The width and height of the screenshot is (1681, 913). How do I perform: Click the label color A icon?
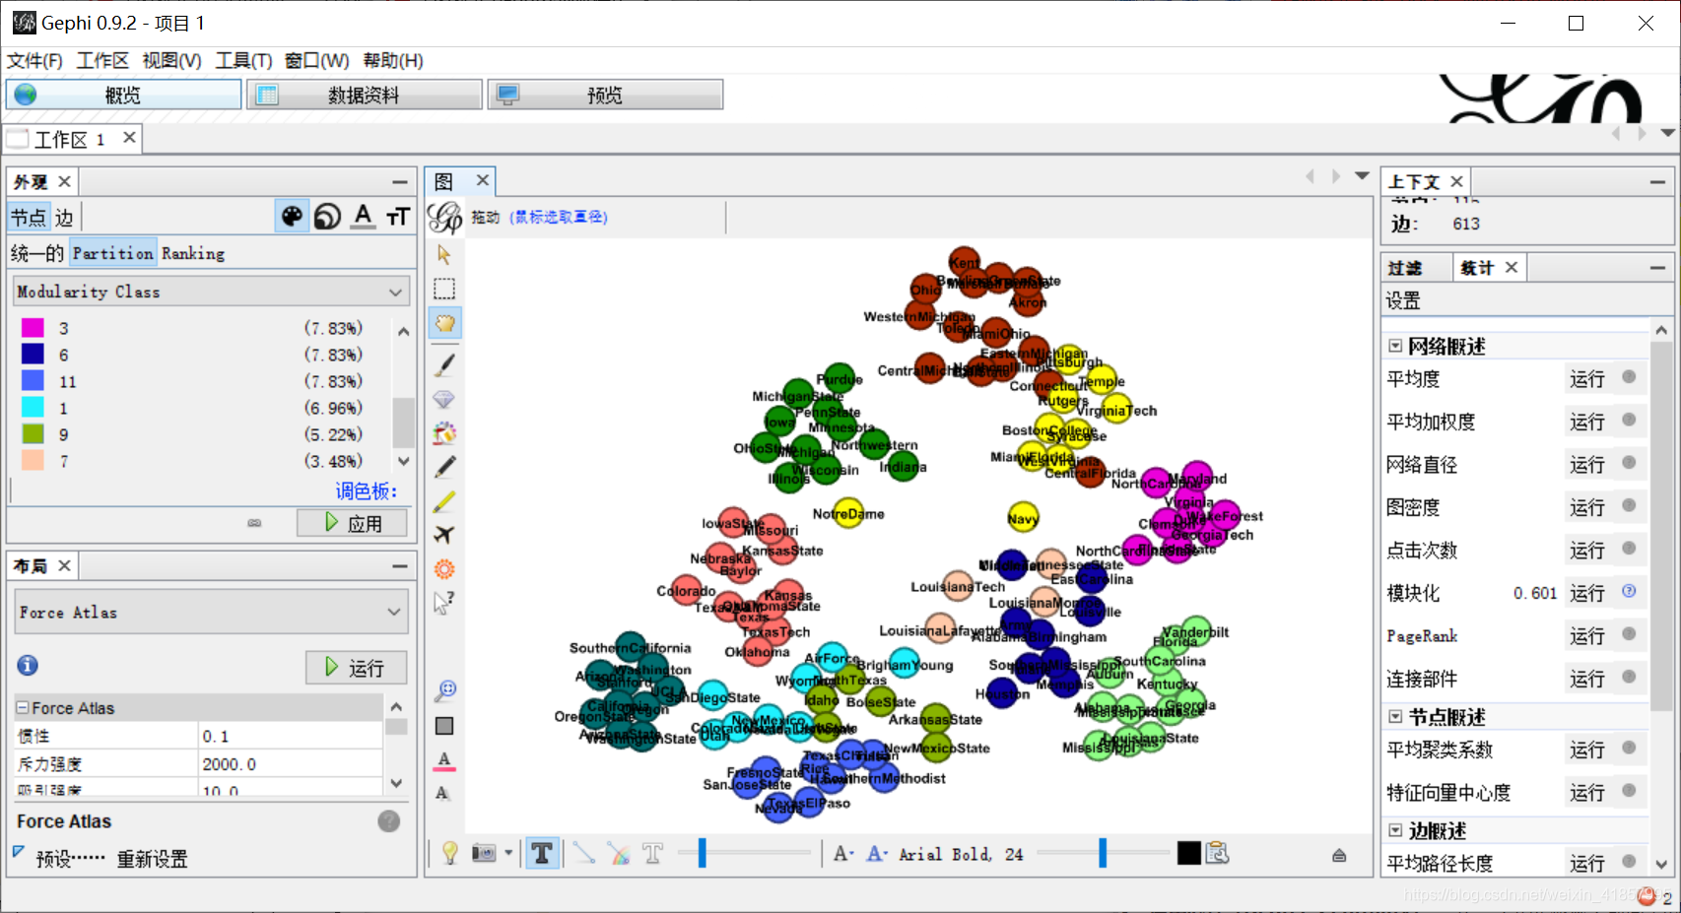[x=364, y=217]
